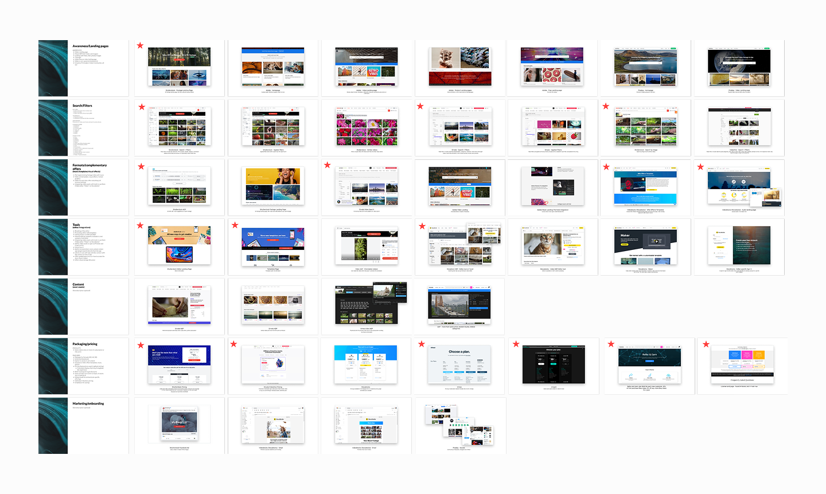The height and width of the screenshot is (494, 826).
Task: Open the 'Refer & Earn' screenshot
Action: (x=650, y=365)
